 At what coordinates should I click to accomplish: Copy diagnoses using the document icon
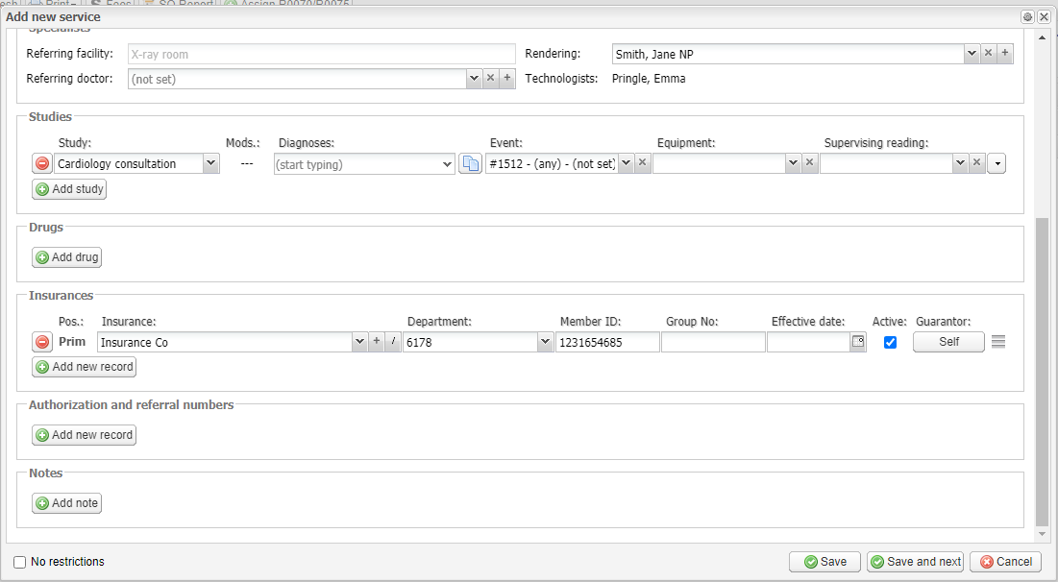click(470, 163)
